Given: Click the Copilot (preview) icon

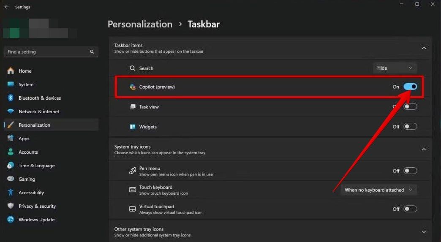Looking at the screenshot, I should tap(133, 87).
